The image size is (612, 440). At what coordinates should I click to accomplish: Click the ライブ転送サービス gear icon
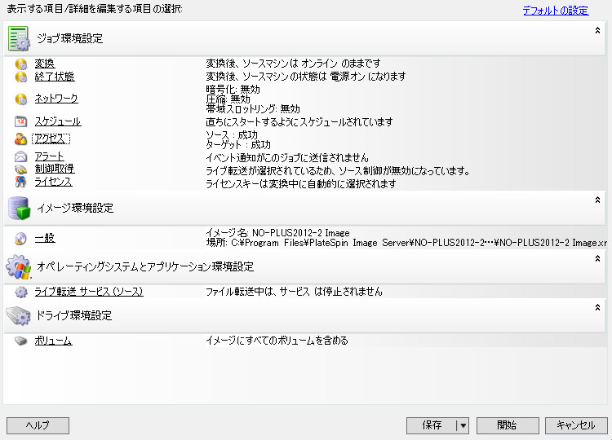pos(21,292)
